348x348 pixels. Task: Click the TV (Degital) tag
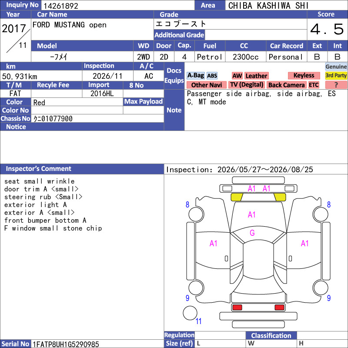[x=247, y=85]
